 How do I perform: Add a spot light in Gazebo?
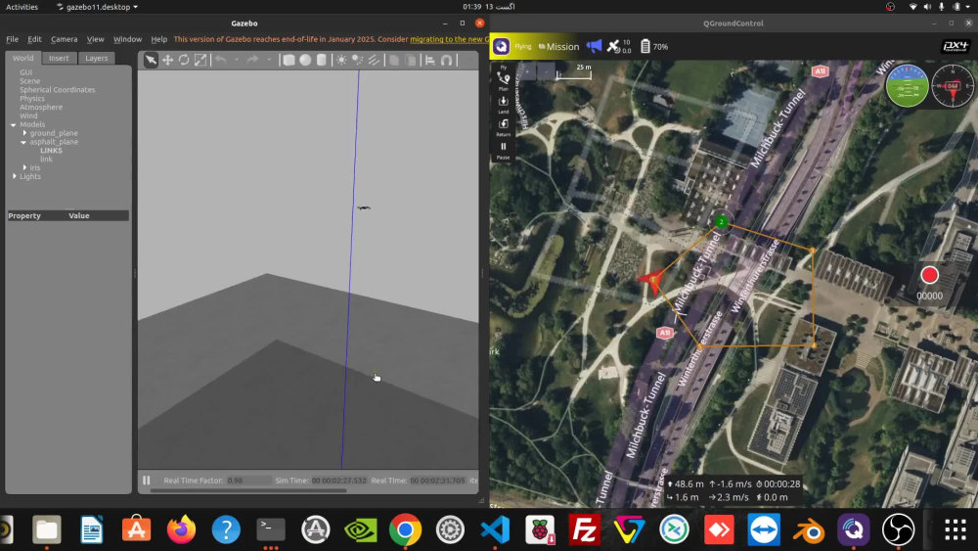tap(357, 60)
